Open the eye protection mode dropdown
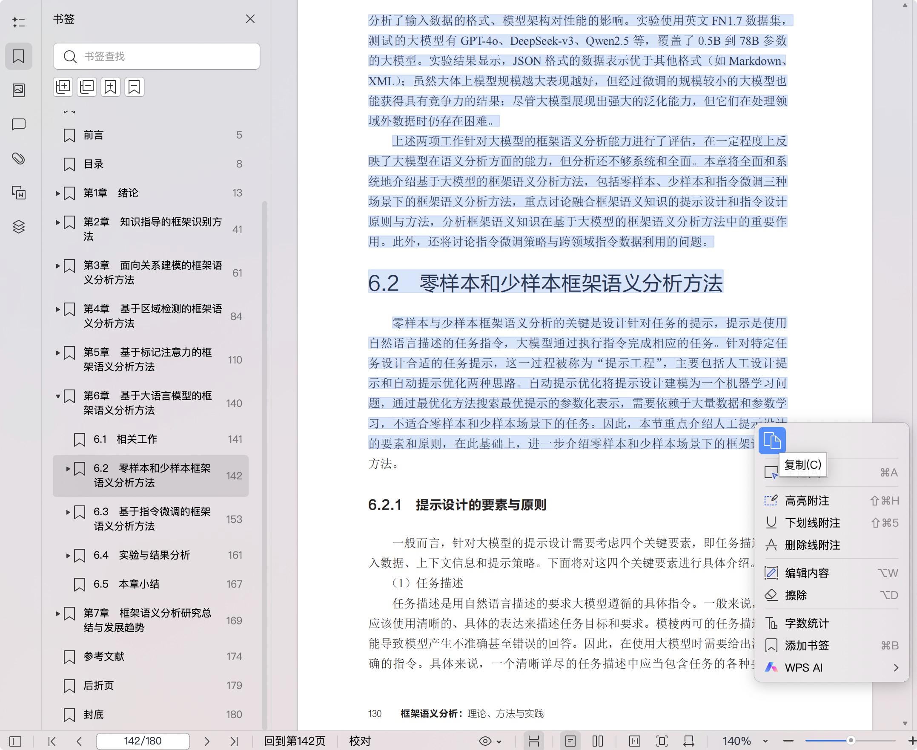 pyautogui.click(x=491, y=741)
